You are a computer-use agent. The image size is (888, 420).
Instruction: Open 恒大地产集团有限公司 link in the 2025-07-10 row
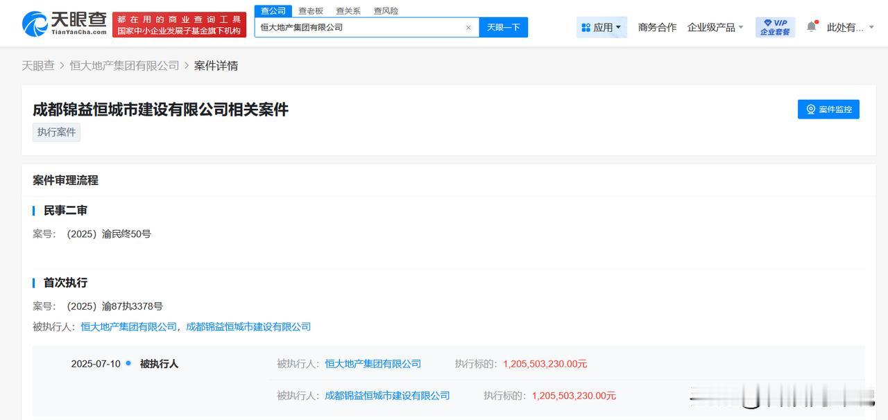[373, 364]
